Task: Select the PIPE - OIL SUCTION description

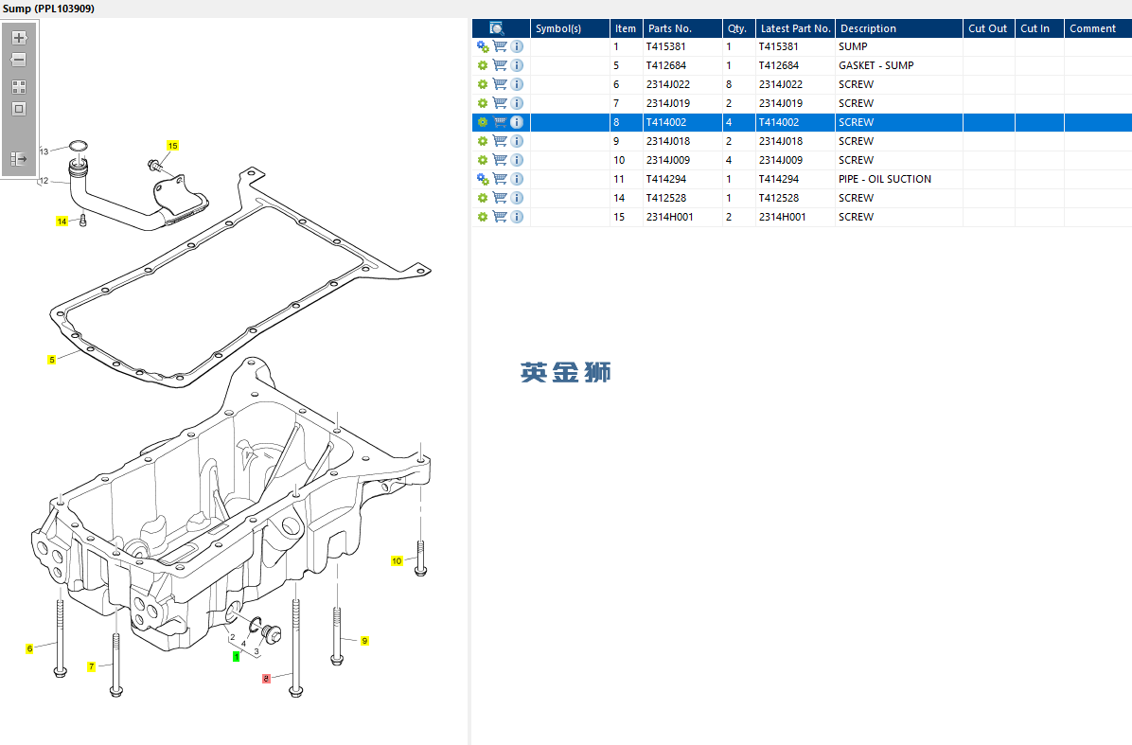Action: click(884, 179)
